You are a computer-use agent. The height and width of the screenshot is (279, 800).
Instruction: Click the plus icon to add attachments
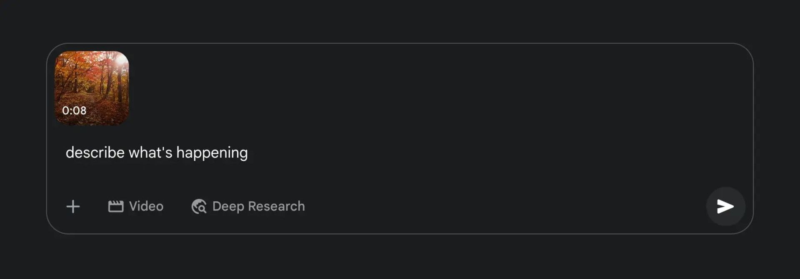coord(73,206)
